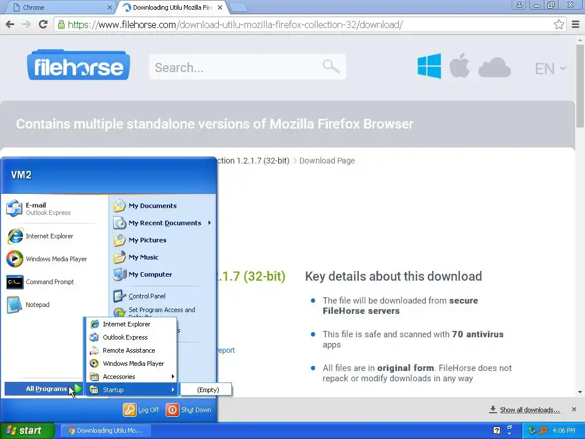Open the Chrome user profile icon
585x439 pixels.
click(x=519, y=5)
